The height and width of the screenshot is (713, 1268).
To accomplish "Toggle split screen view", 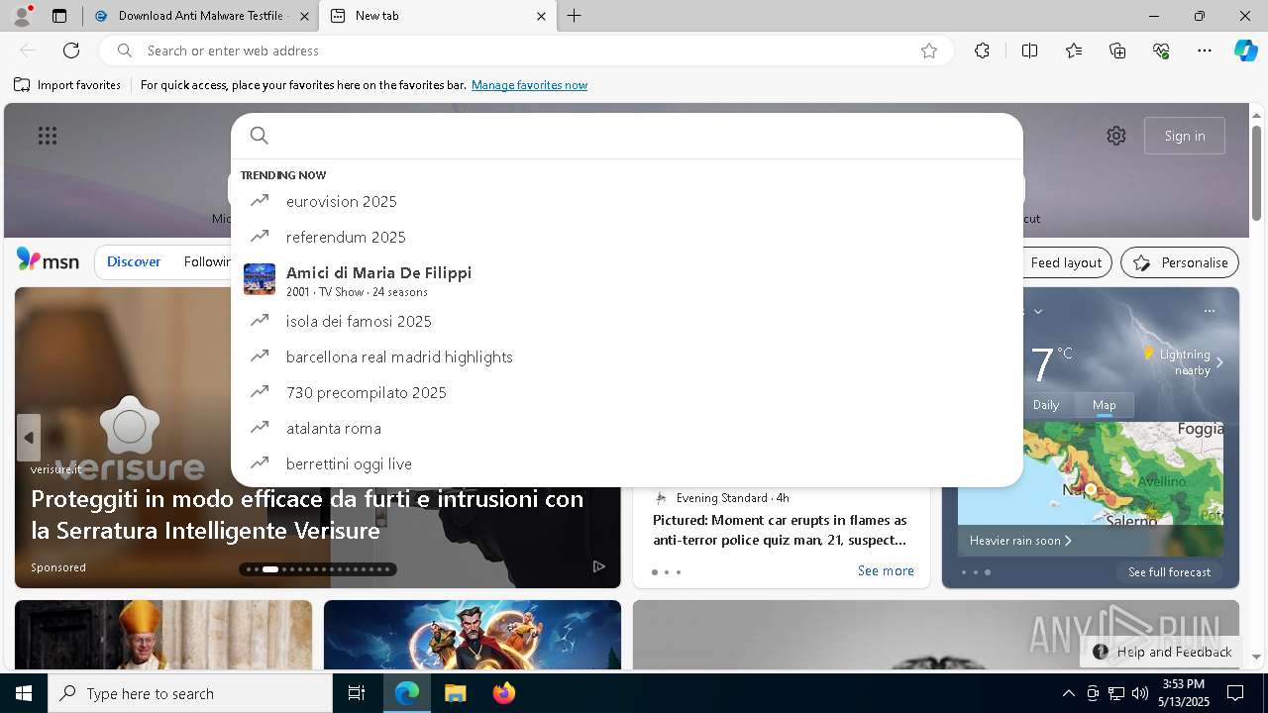I will tap(1029, 51).
